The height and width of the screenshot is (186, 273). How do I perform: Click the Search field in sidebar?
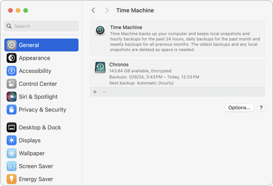[x=41, y=26]
